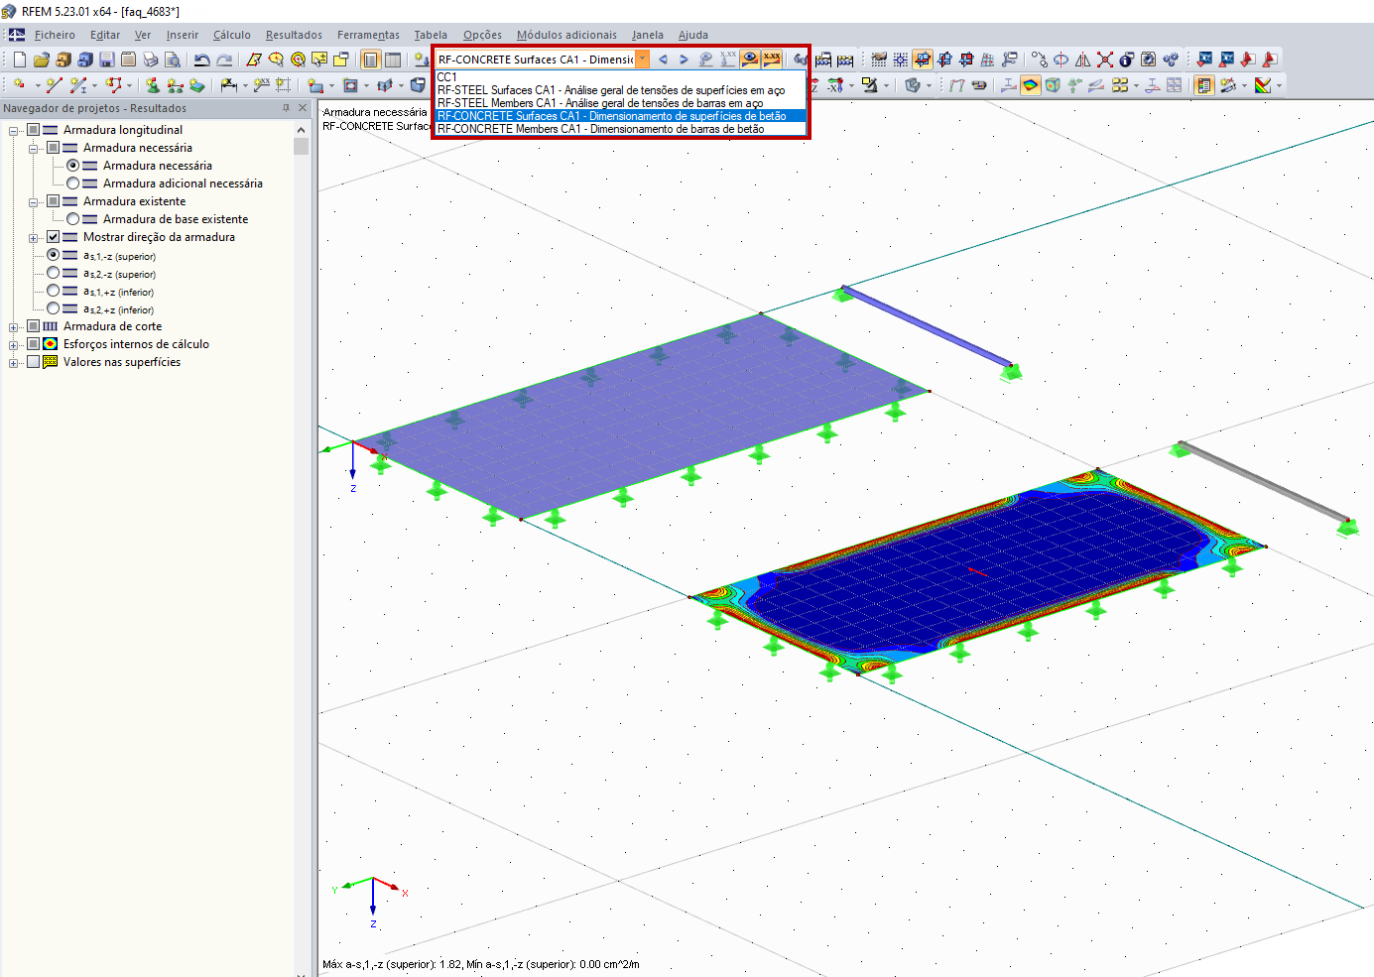Choose CC1 in the dropdown list
Viewport: 1374px width, 977px height.
point(621,77)
